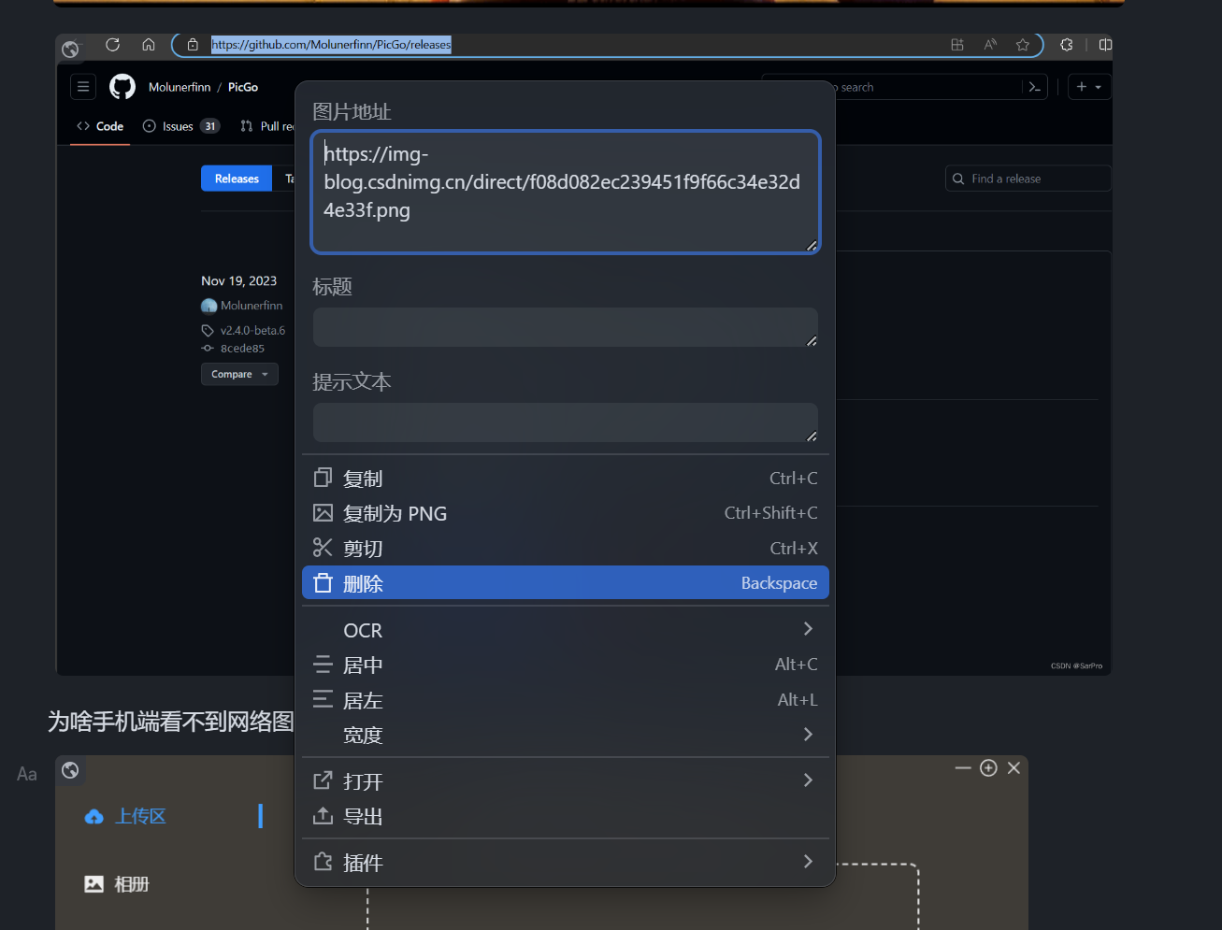Click the center-align icon for 居中
1222x930 pixels.
click(323, 665)
